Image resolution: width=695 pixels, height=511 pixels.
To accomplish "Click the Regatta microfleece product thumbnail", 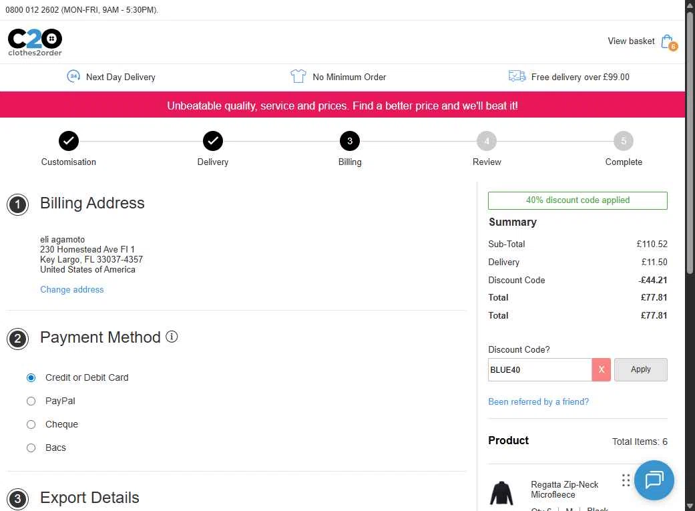I will pyautogui.click(x=501, y=493).
